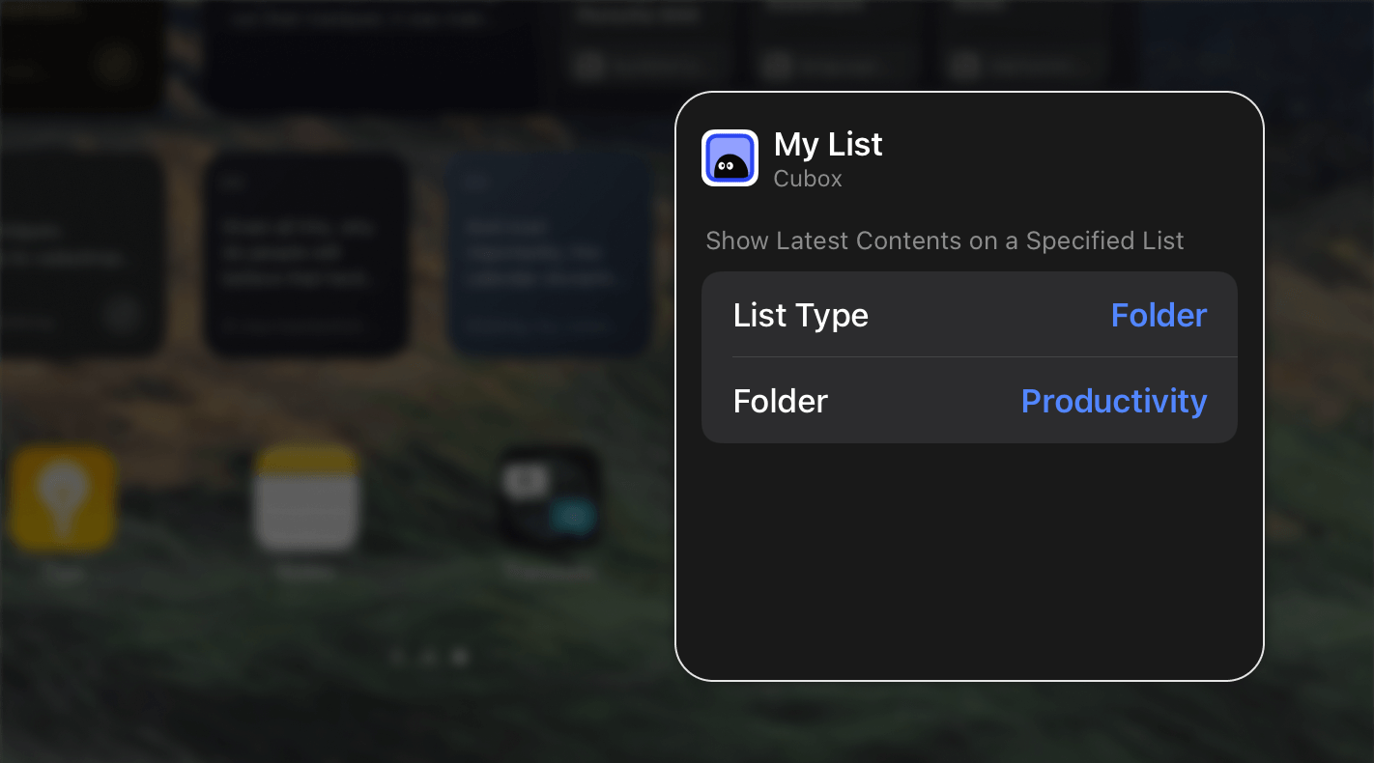Image resolution: width=1374 pixels, height=763 pixels.
Task: Open the dark app icon right of Notes
Action: click(550, 498)
